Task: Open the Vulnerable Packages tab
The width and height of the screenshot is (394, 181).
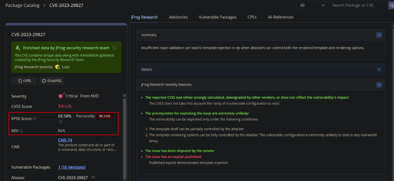Action: [x=218, y=17]
